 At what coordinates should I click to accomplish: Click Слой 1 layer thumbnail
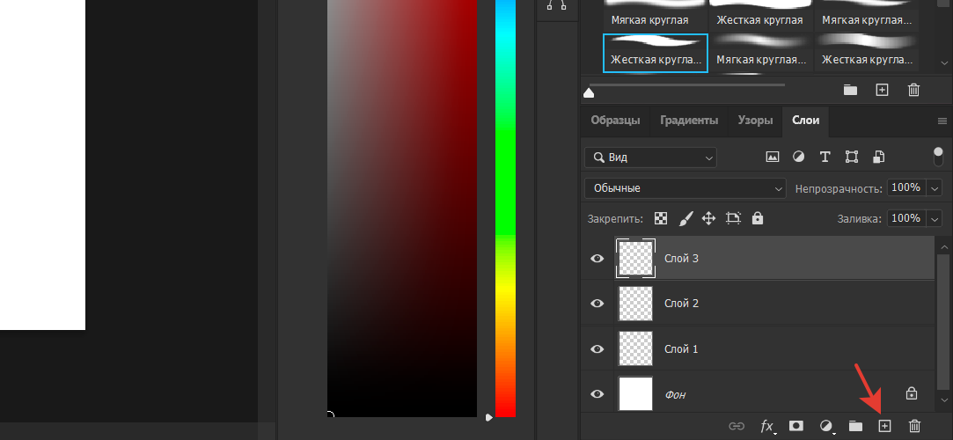pyautogui.click(x=635, y=348)
